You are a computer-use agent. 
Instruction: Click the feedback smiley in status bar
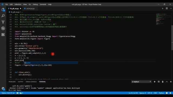(167, 93)
